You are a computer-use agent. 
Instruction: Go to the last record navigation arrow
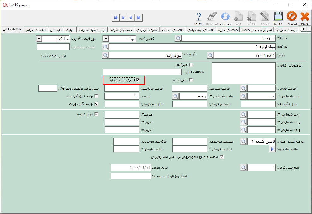point(116,17)
